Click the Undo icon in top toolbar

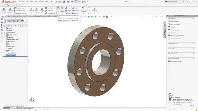click(x=72, y=2)
